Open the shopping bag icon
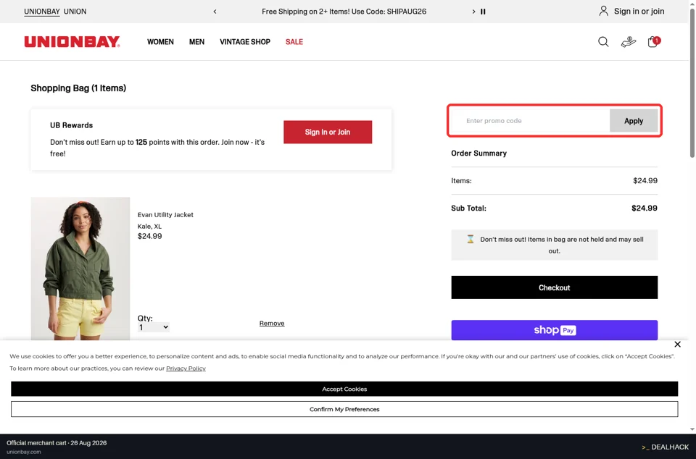This screenshot has height=459, width=696. click(653, 42)
